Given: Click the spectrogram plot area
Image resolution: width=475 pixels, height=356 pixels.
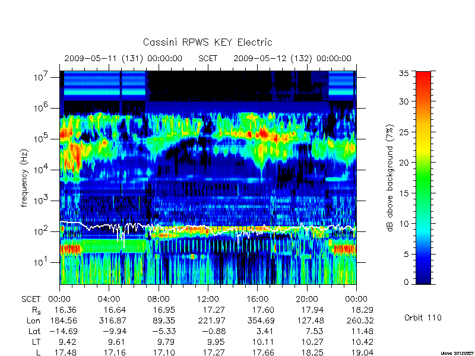Looking at the screenshot, I should pyautogui.click(x=208, y=177).
